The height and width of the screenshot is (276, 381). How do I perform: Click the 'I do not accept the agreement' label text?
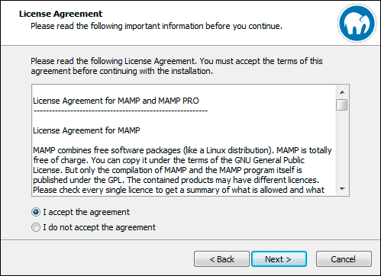99,227
